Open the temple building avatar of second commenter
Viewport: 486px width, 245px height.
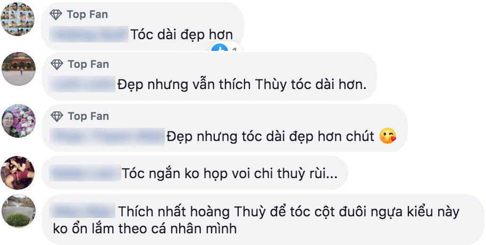[x=18, y=69]
